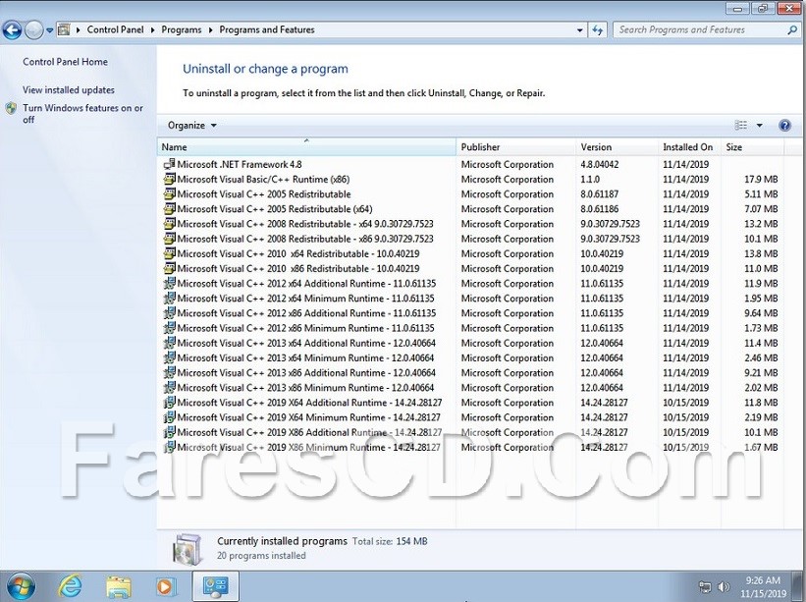Screen dimensions: 806x602
Task: Open Windows Explorer from the taskbar
Action: click(x=119, y=586)
